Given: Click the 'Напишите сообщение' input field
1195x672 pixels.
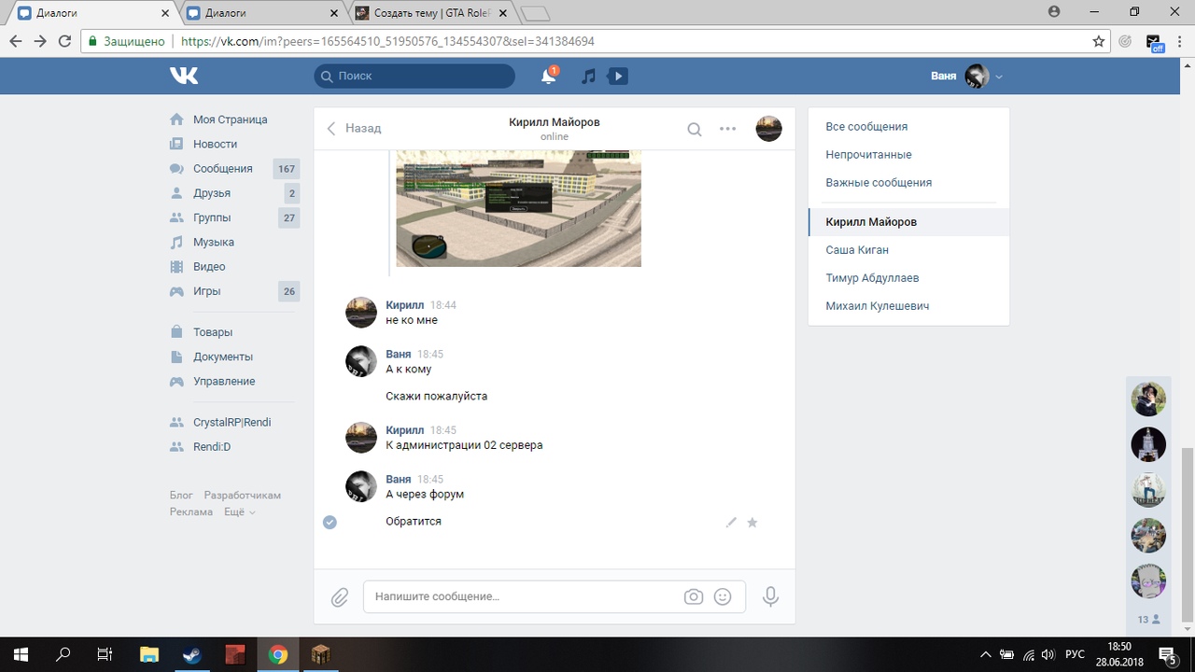Looking at the screenshot, I should (x=523, y=596).
